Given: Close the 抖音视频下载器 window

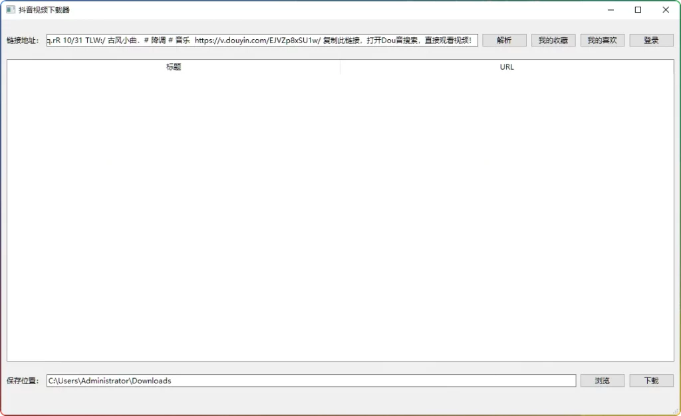Looking at the screenshot, I should click(666, 10).
